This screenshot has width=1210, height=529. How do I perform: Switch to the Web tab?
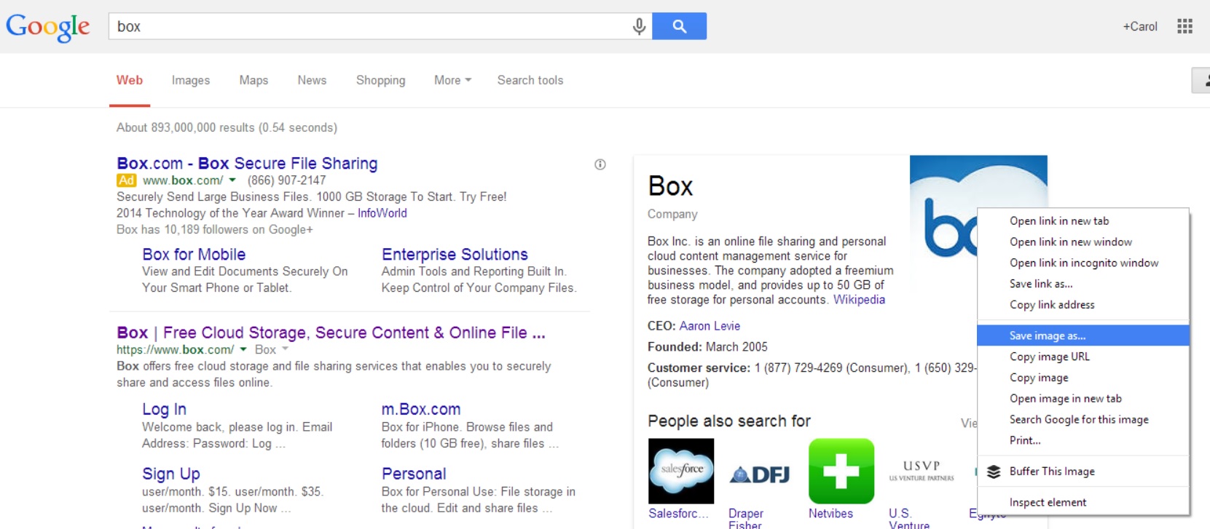130,80
